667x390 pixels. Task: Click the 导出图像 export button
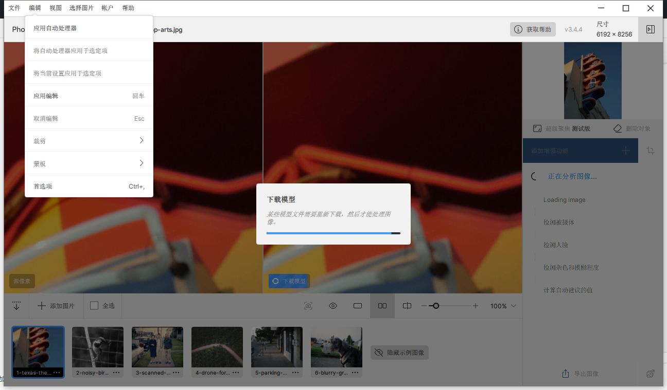point(580,374)
